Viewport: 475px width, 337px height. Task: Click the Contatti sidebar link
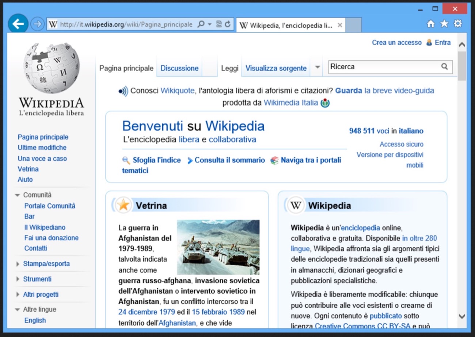[36, 248]
